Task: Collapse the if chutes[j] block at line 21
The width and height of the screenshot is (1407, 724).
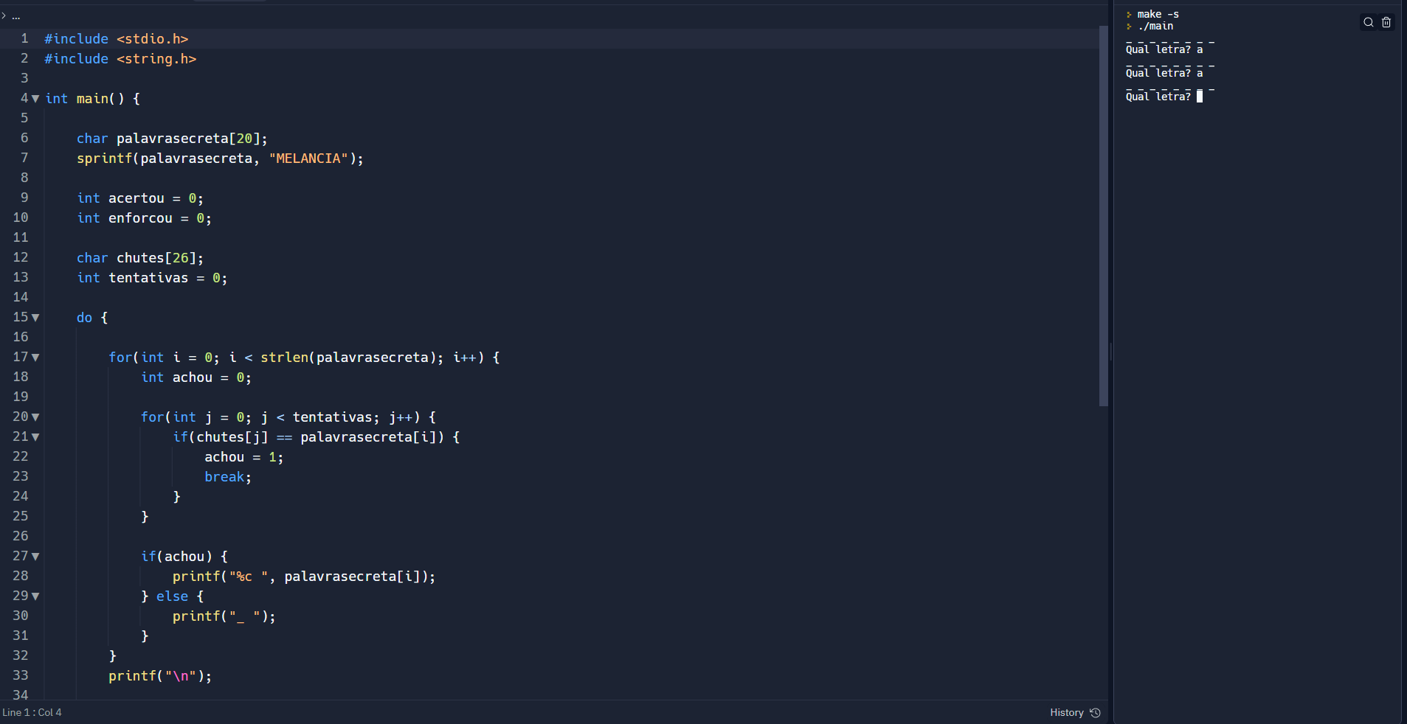Action: 35,437
